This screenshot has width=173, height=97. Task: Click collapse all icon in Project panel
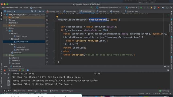[35, 11]
